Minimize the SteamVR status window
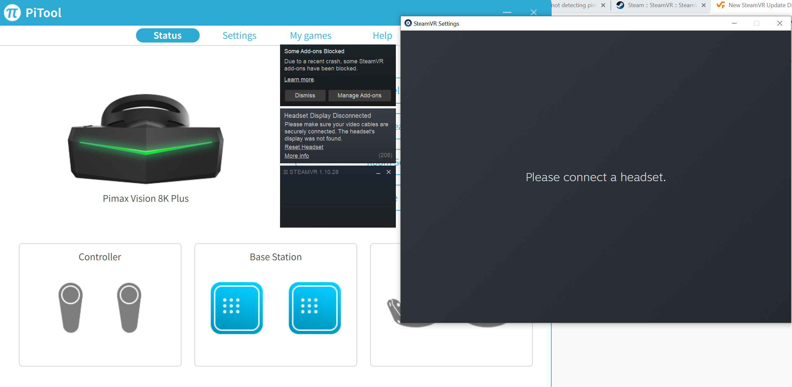This screenshot has height=387, width=792. click(378, 172)
